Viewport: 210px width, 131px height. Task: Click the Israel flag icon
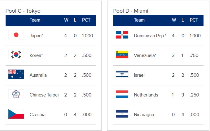[122, 75]
